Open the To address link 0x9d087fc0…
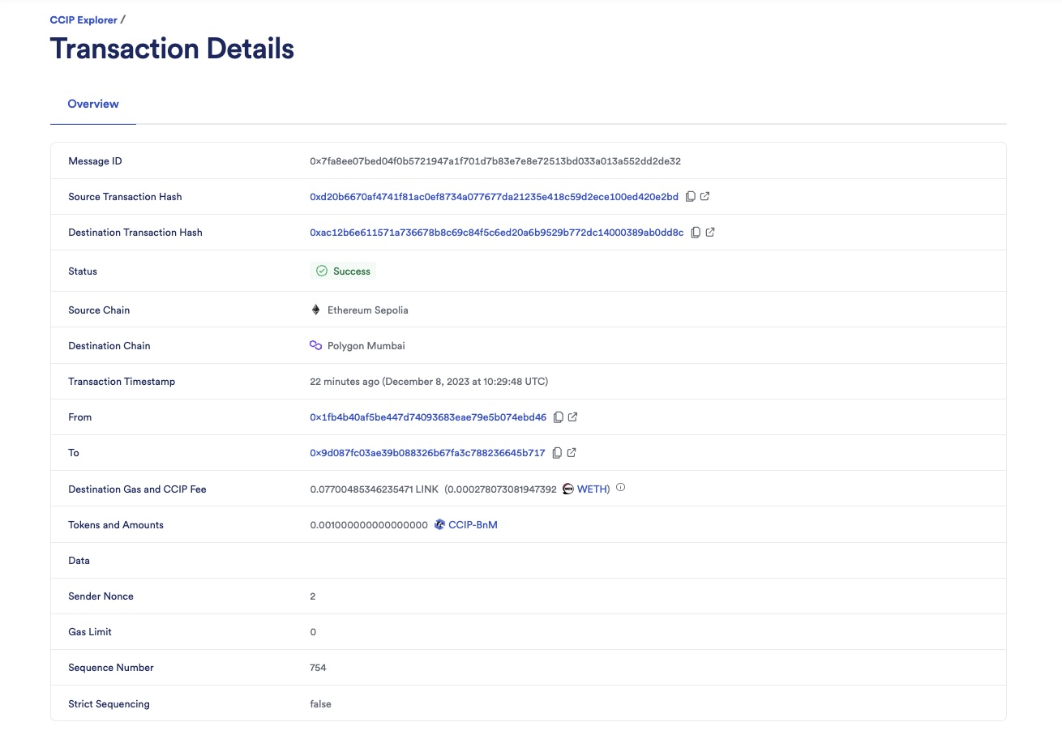The image size is (1062, 752). 427,453
